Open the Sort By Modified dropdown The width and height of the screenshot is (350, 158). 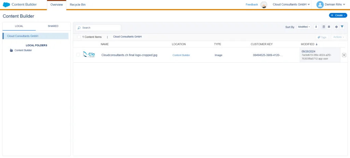tap(304, 27)
